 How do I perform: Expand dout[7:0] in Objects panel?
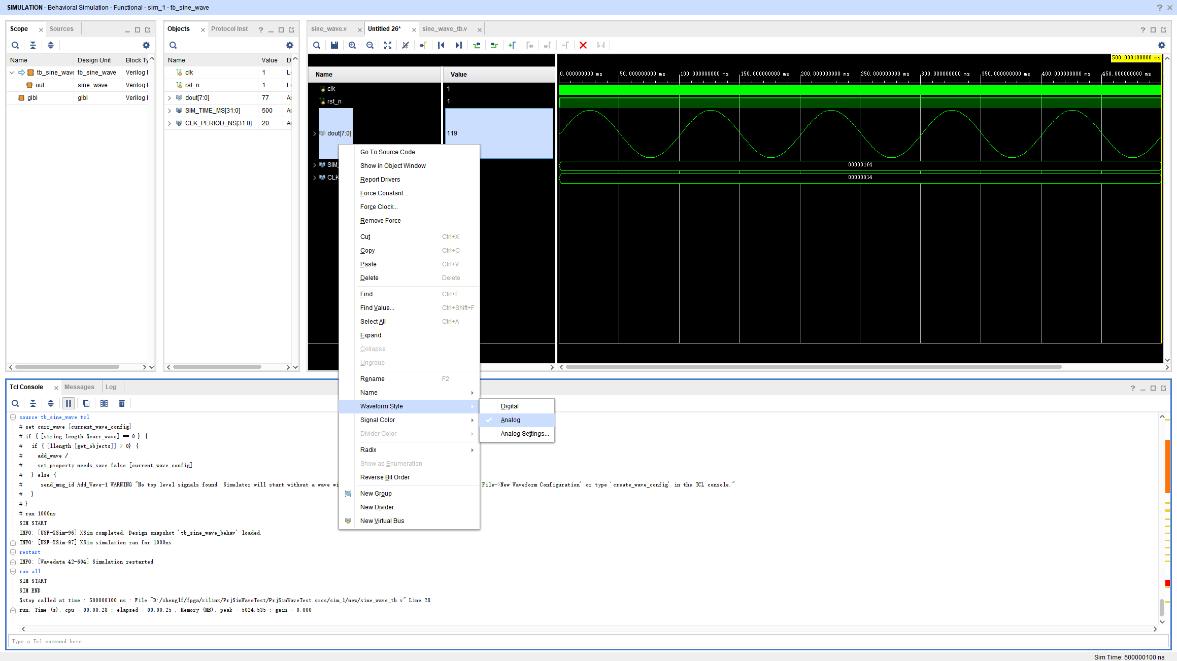(x=170, y=98)
